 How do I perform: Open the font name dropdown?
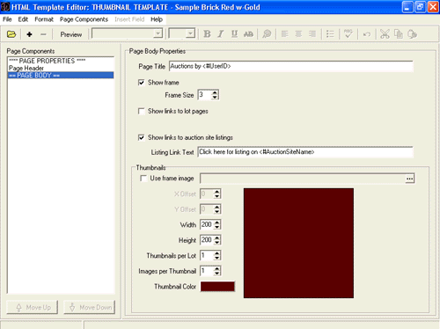coord(158,33)
